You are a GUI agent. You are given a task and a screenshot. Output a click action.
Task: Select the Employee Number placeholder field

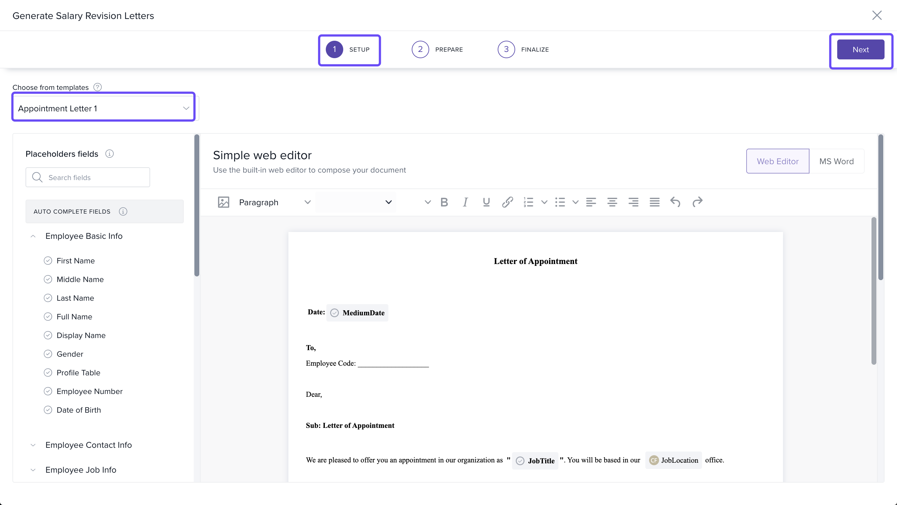89,391
